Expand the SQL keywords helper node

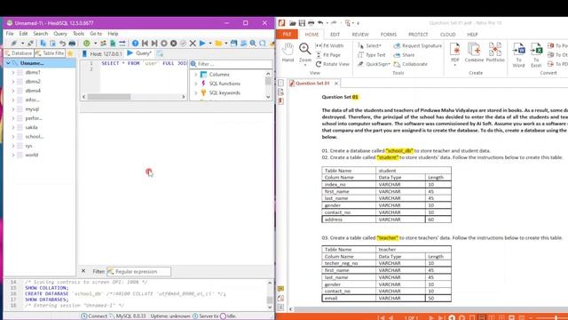click(196, 92)
